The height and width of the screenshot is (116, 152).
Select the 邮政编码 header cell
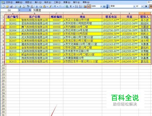pyautogui.click(x=57, y=17)
